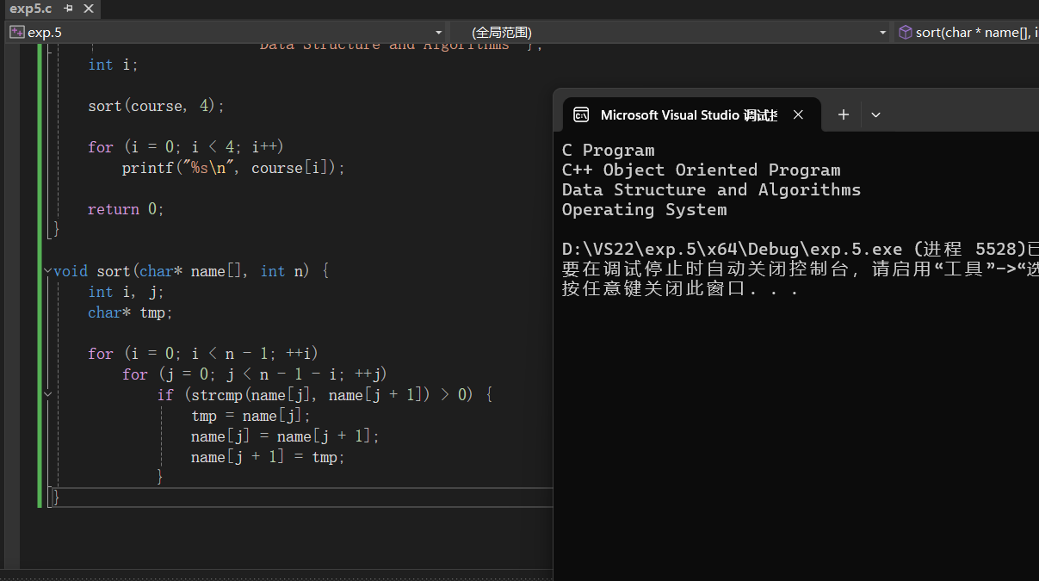Close the debug console tab

[798, 114]
